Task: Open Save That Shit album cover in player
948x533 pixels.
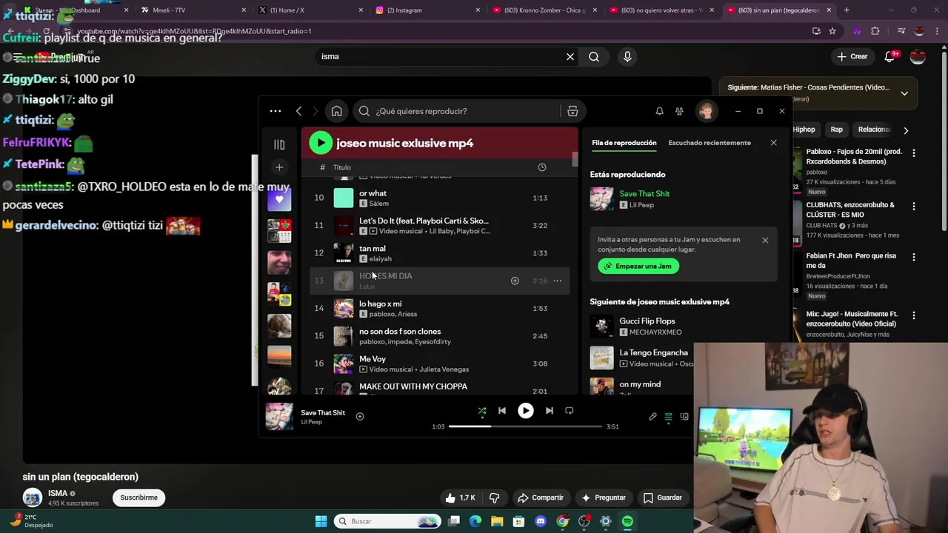Action: pyautogui.click(x=279, y=417)
